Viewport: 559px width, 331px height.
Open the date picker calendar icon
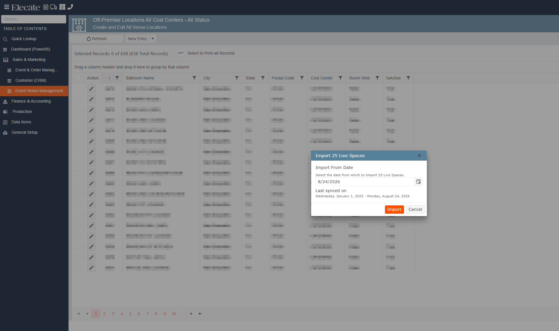click(418, 182)
